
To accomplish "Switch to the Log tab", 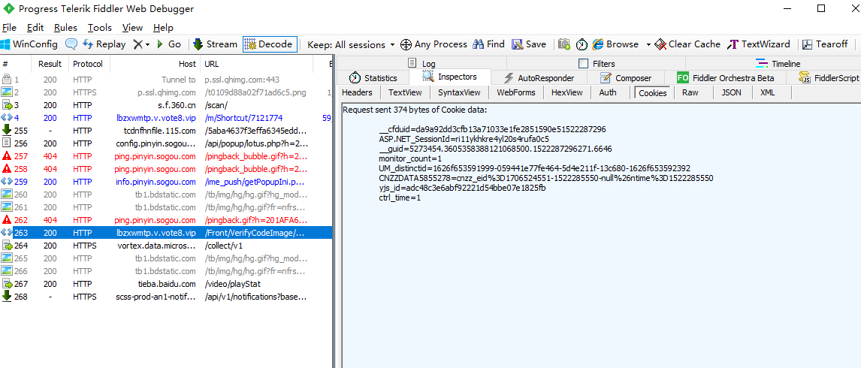I will [421, 64].
